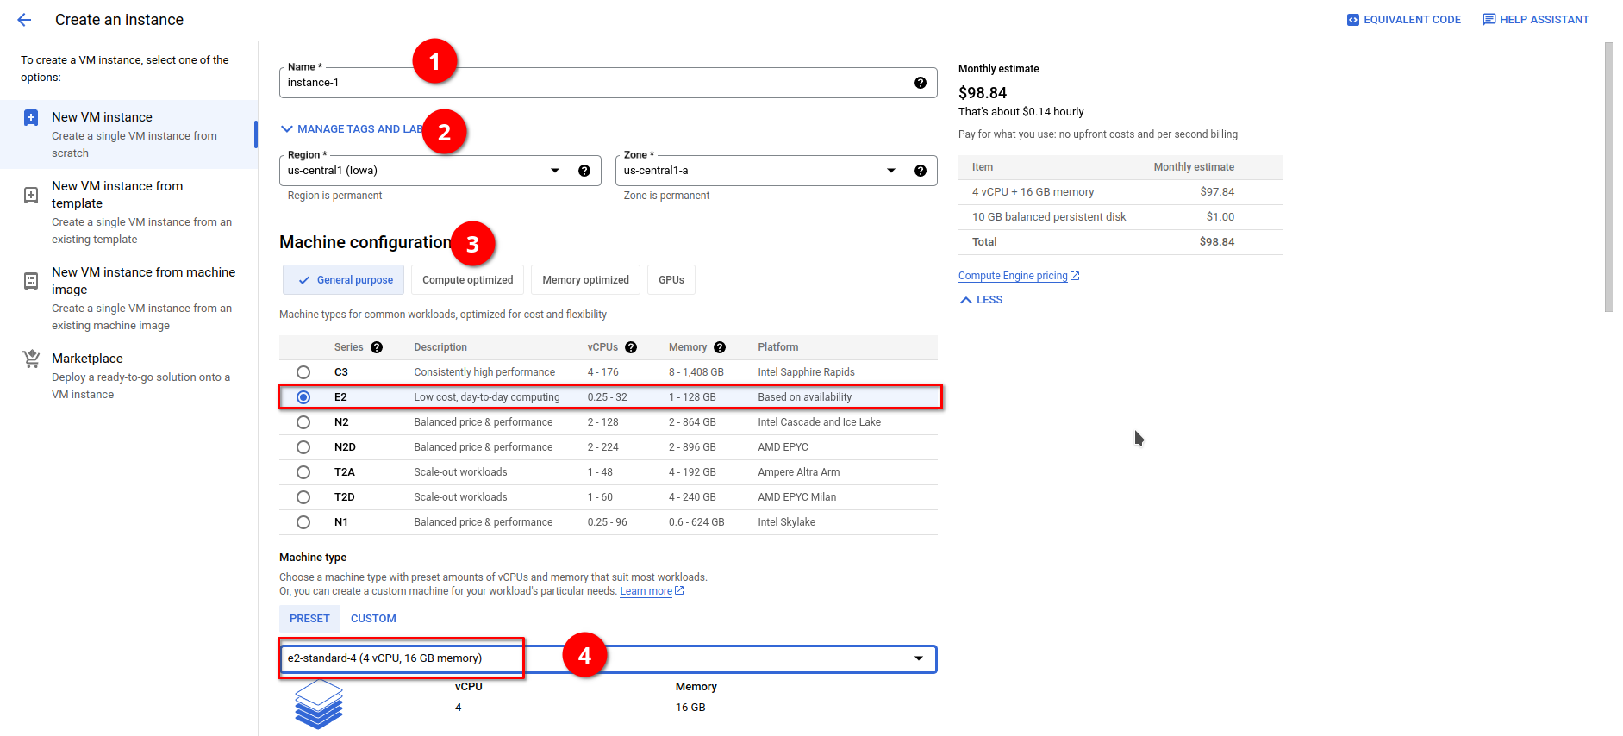Select the N2D series radio button
This screenshot has width=1623, height=736.
[x=303, y=447]
